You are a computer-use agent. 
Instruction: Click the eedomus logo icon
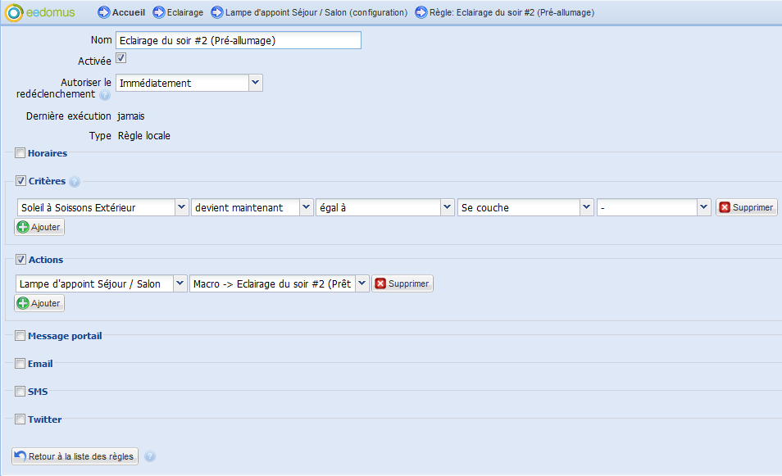pos(15,13)
